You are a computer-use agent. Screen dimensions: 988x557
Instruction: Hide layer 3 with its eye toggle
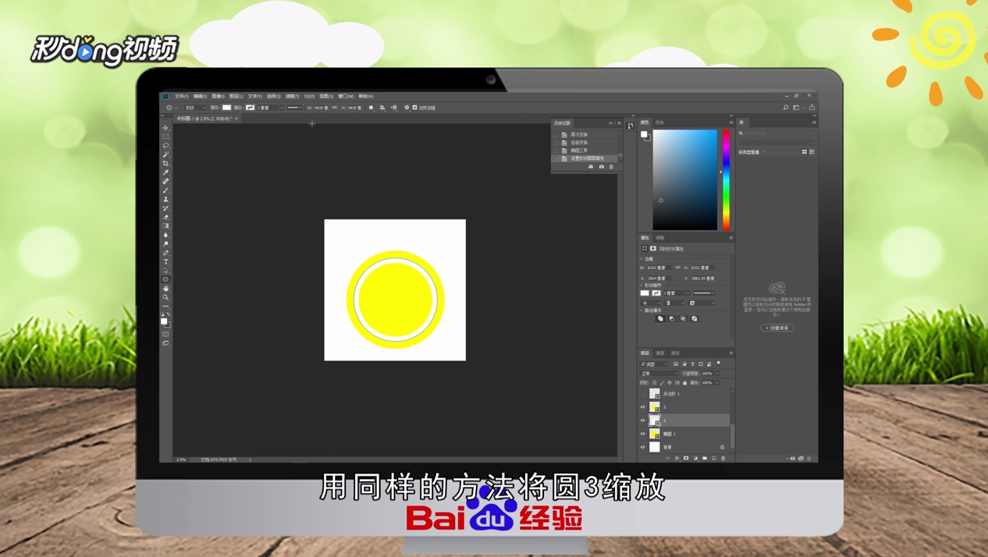pos(641,406)
